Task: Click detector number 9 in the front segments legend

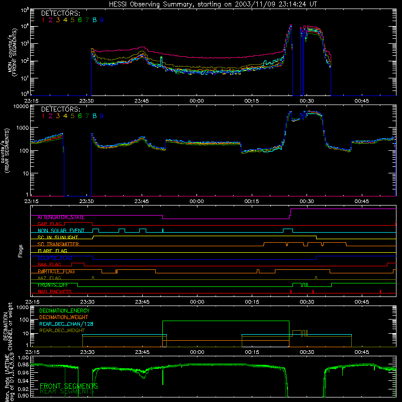Action: (x=102, y=20)
